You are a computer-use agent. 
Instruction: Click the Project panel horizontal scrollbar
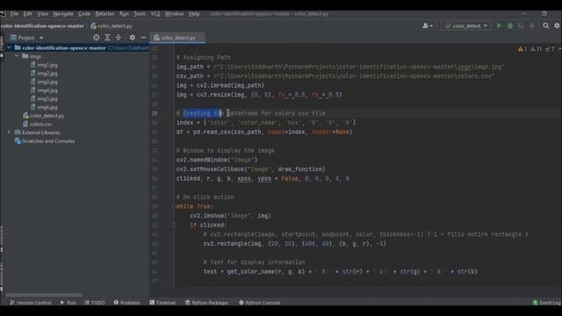point(44,295)
